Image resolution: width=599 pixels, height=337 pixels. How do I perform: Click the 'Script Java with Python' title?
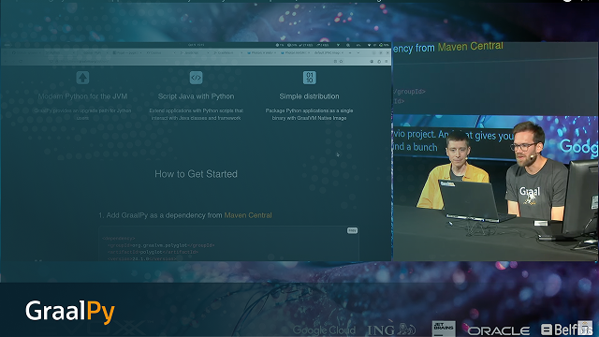point(196,96)
